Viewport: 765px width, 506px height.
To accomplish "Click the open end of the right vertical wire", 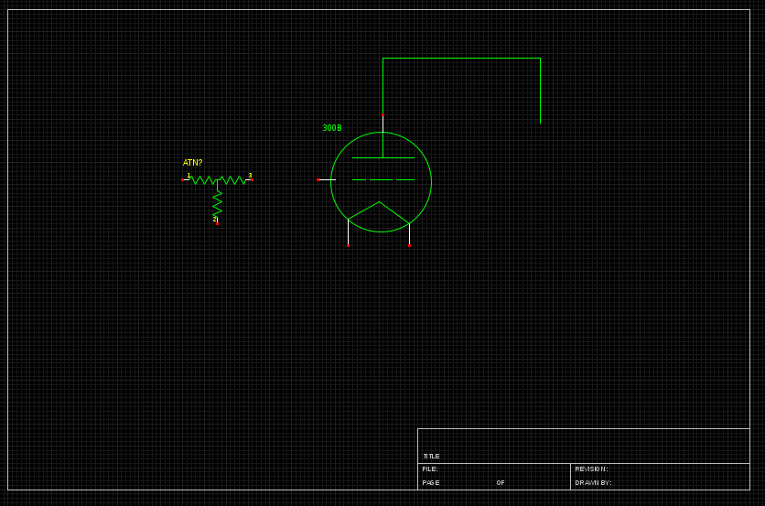I will click(x=540, y=122).
